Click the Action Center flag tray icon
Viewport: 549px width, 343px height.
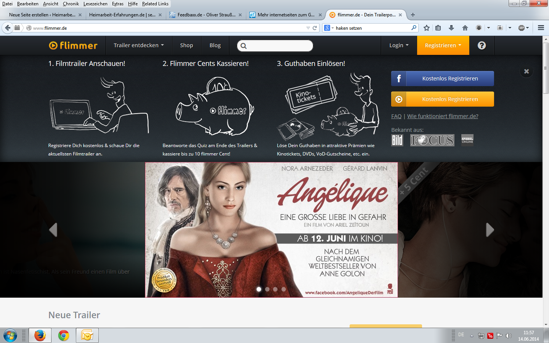pyautogui.click(x=499, y=336)
